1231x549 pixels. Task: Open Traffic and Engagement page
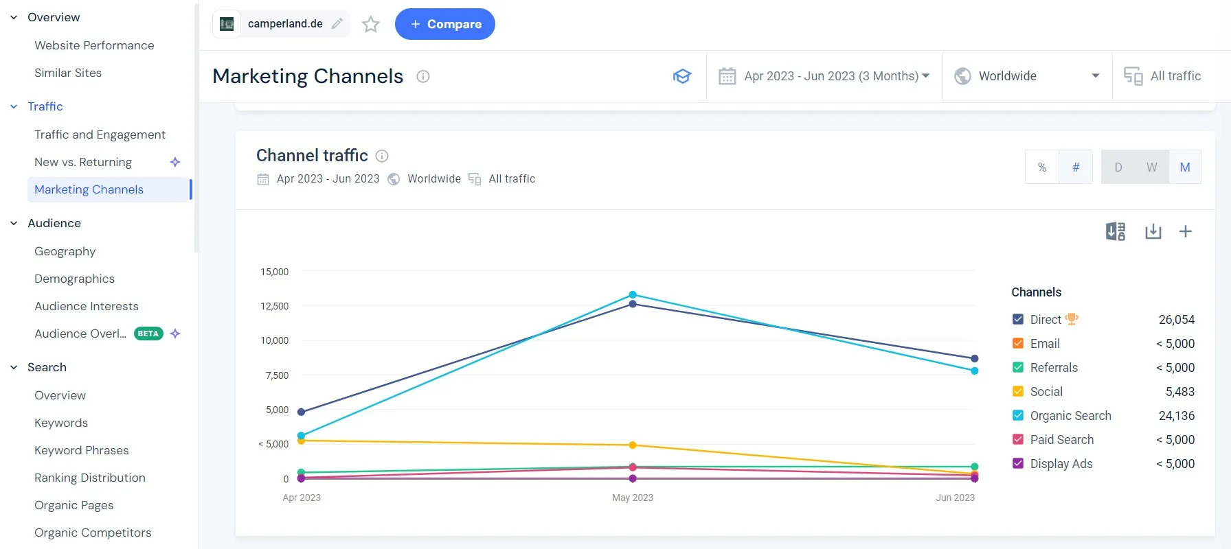100,135
